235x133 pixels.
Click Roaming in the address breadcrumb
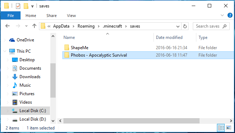[x=86, y=26]
